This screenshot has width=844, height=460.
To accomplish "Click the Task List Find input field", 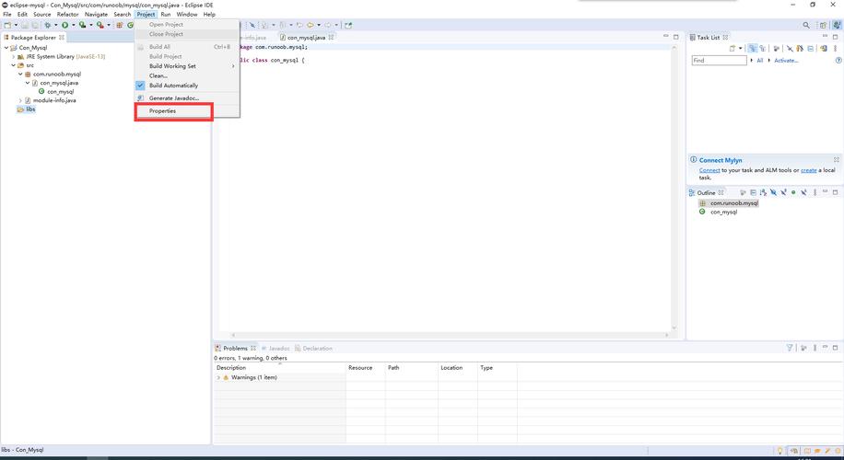I will coord(719,60).
